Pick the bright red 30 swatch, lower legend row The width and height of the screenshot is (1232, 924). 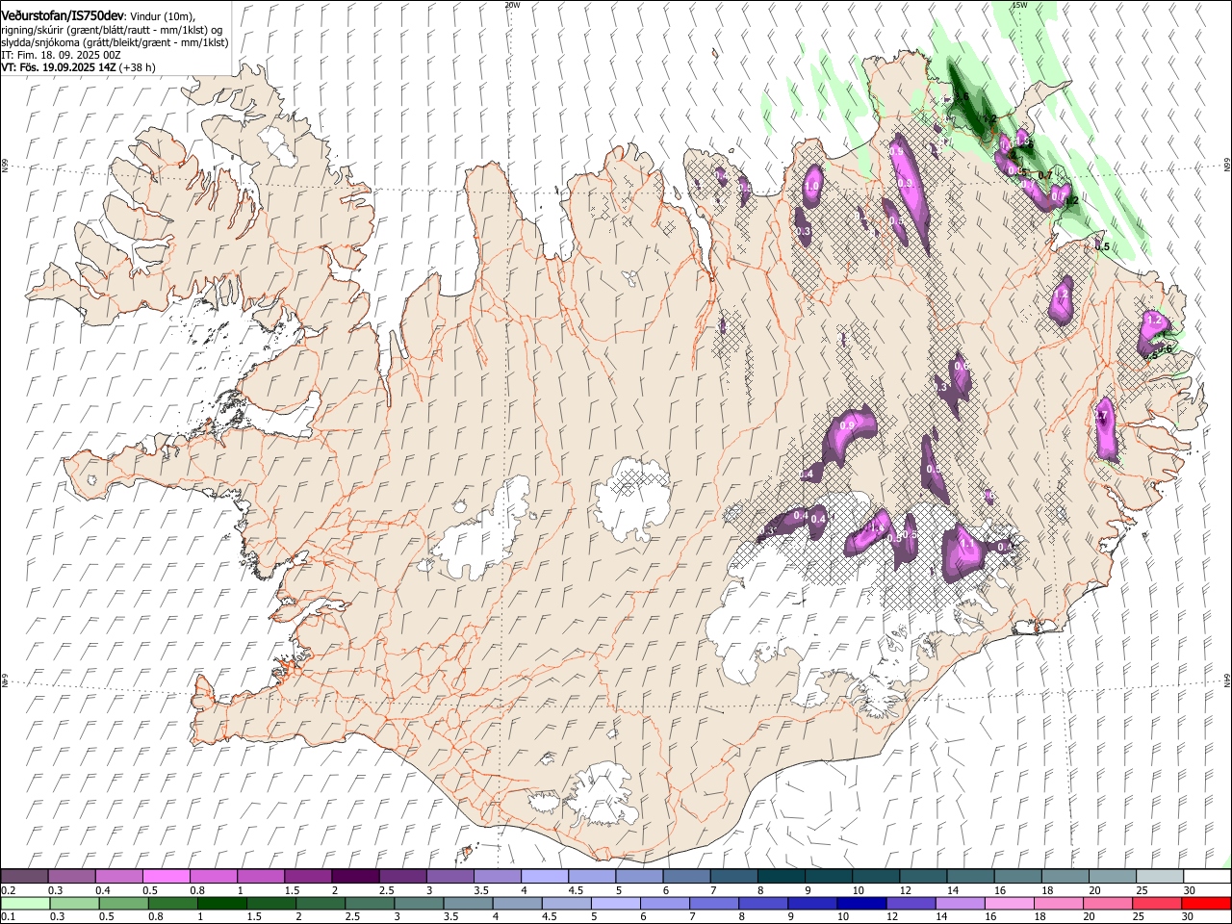click(1206, 904)
